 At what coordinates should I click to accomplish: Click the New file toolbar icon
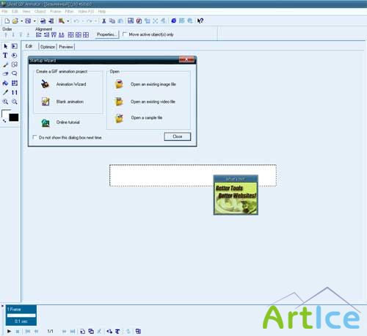click(7, 21)
